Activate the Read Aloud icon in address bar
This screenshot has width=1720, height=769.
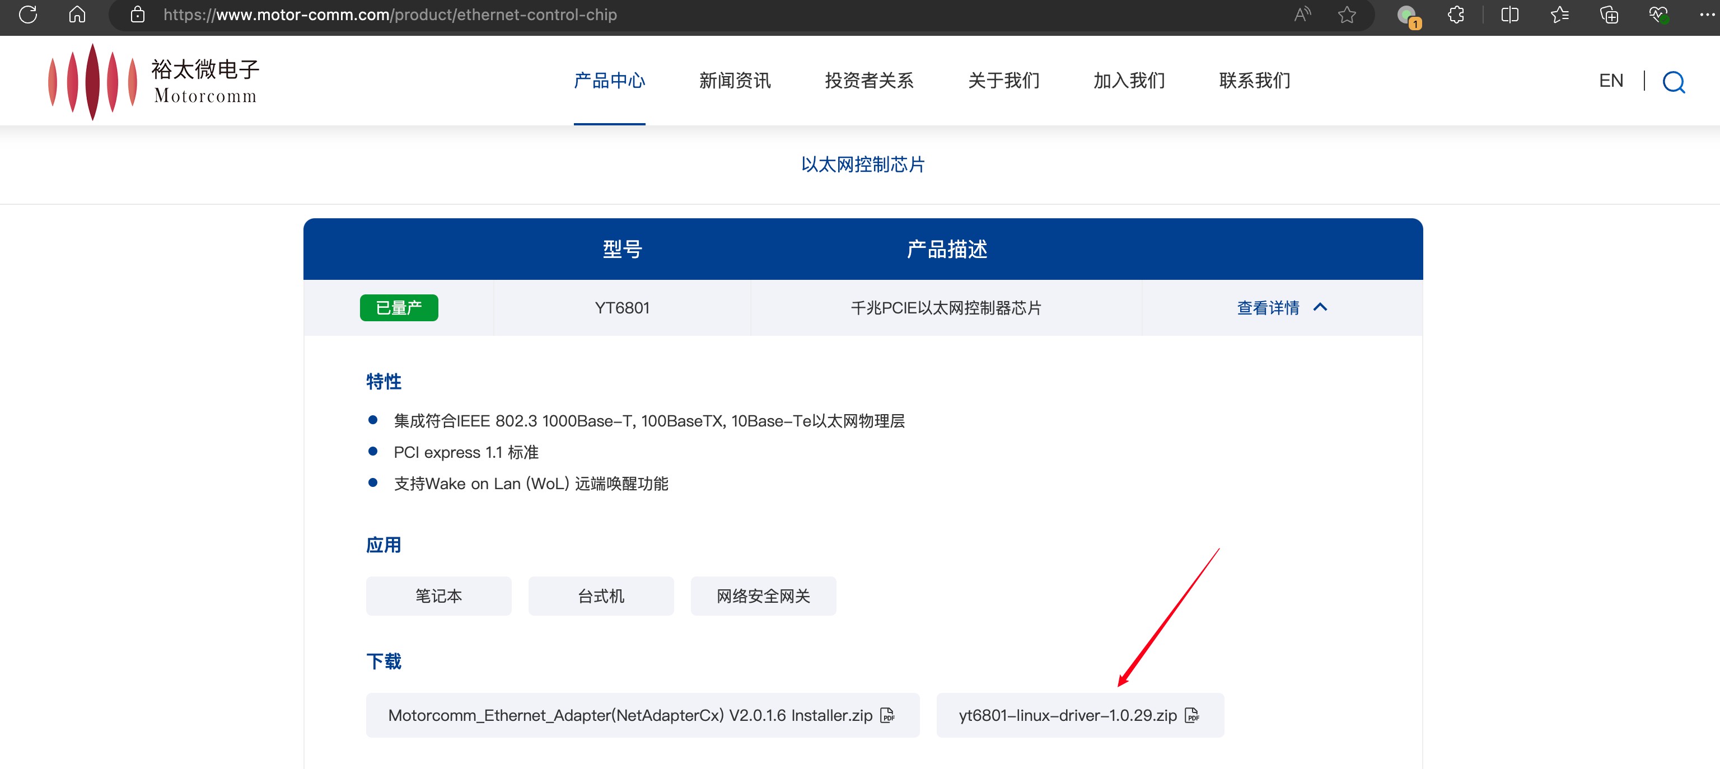tap(1303, 14)
